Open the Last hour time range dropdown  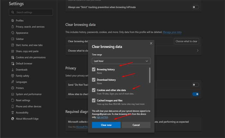[x=121, y=61]
